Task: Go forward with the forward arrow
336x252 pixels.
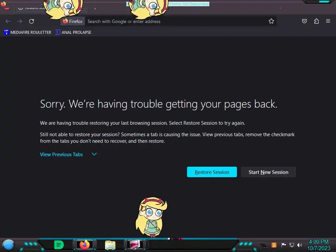Action: pyautogui.click(x=20, y=21)
